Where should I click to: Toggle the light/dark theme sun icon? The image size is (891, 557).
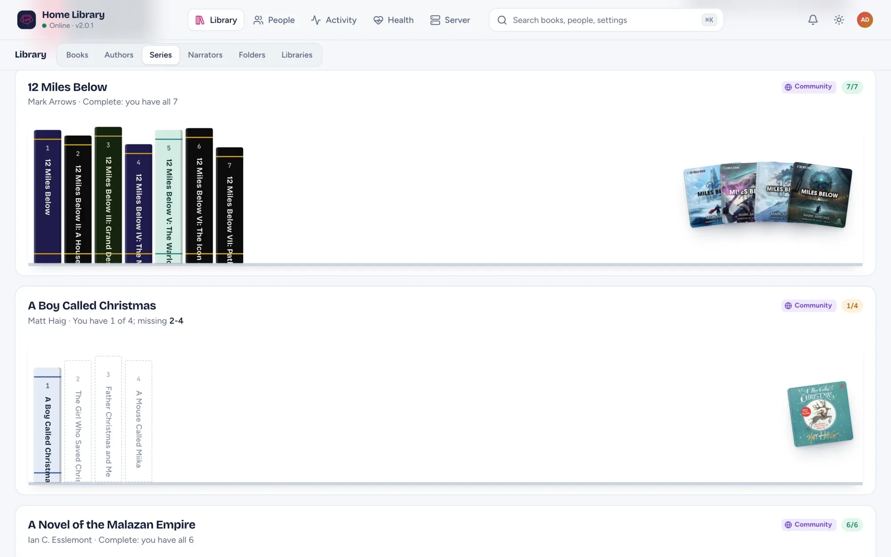839,20
